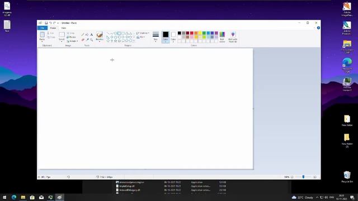Open the shape Fill dropdown

[140, 37]
